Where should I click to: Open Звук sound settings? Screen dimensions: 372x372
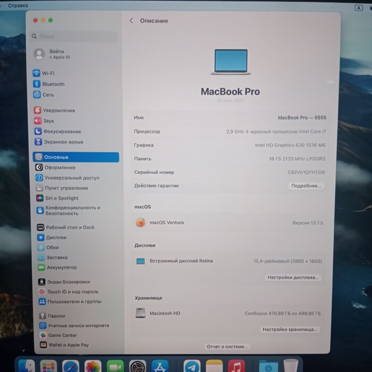click(x=44, y=121)
